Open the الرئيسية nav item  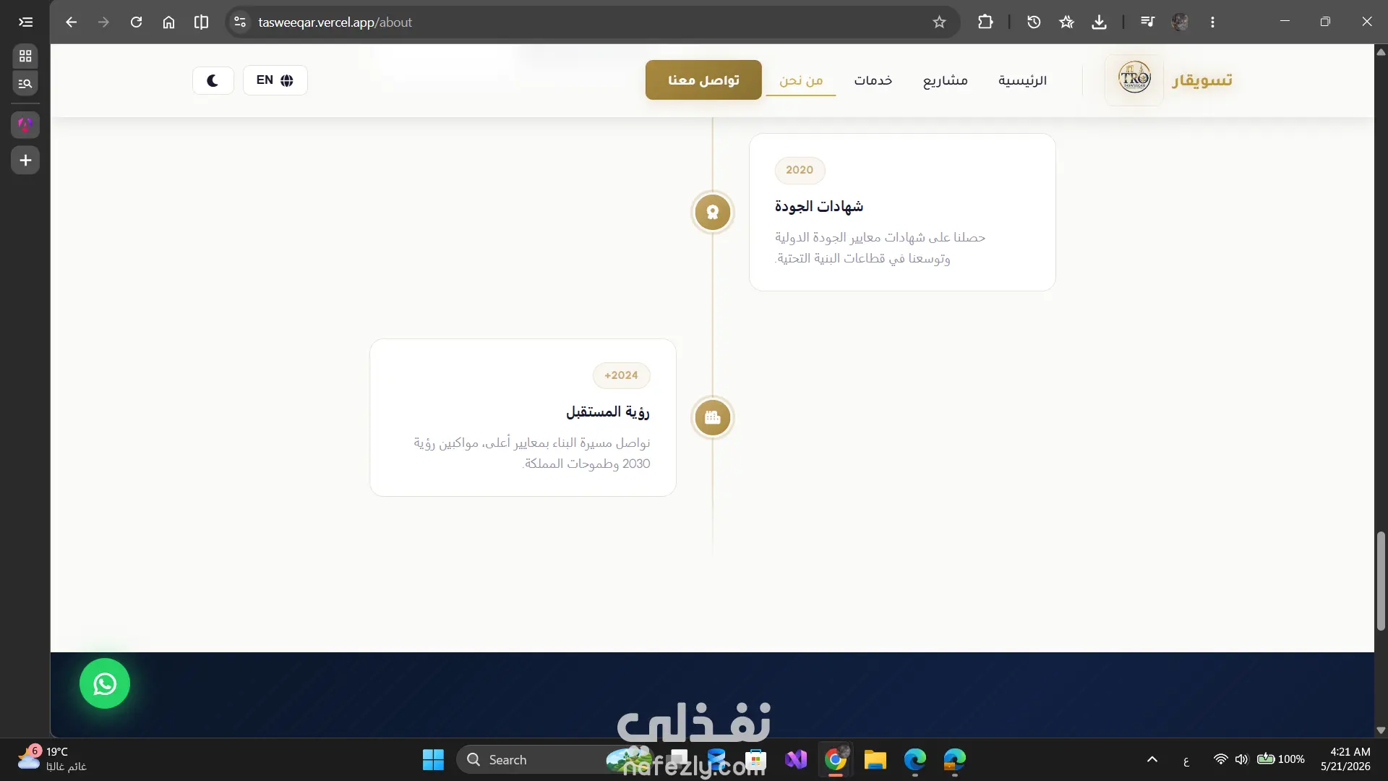1022,80
